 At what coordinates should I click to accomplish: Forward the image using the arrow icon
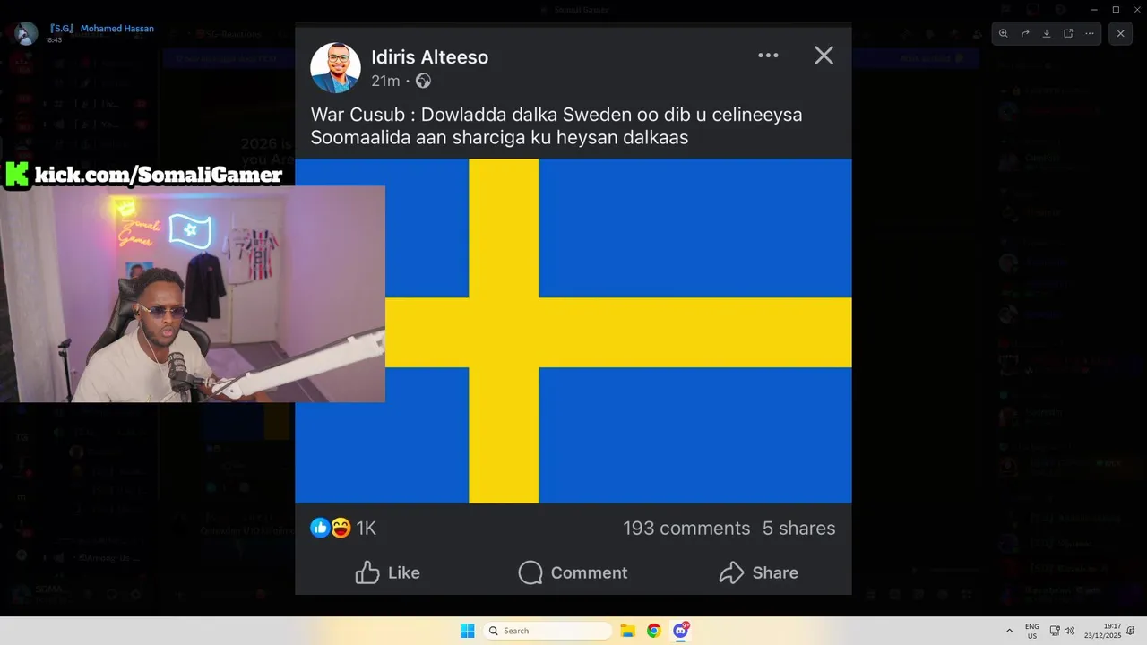[x=1025, y=33]
